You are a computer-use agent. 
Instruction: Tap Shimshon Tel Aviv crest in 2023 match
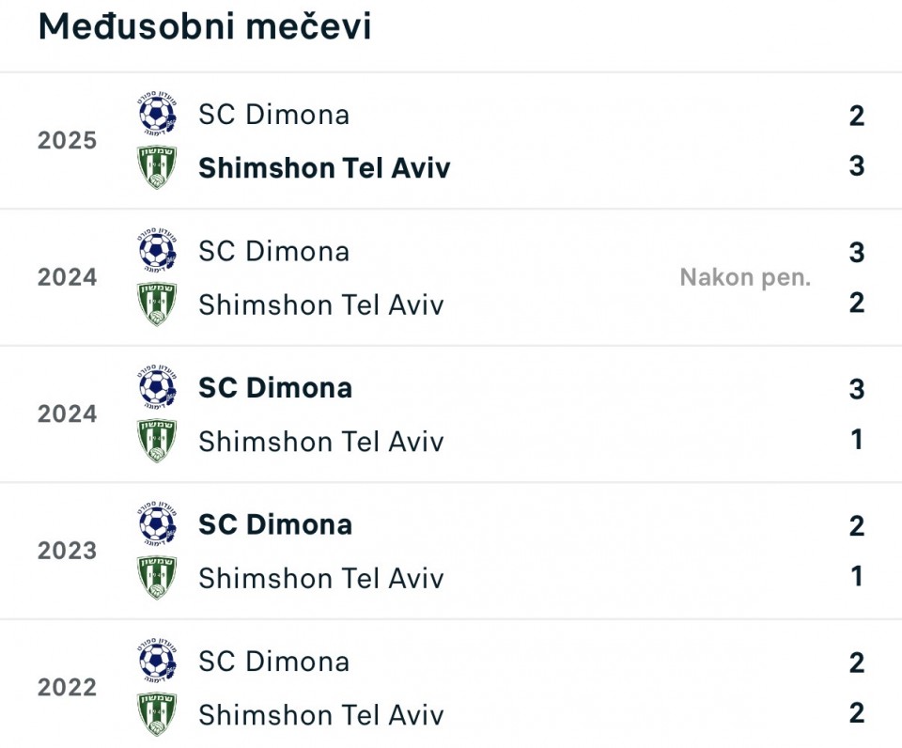pos(157,578)
